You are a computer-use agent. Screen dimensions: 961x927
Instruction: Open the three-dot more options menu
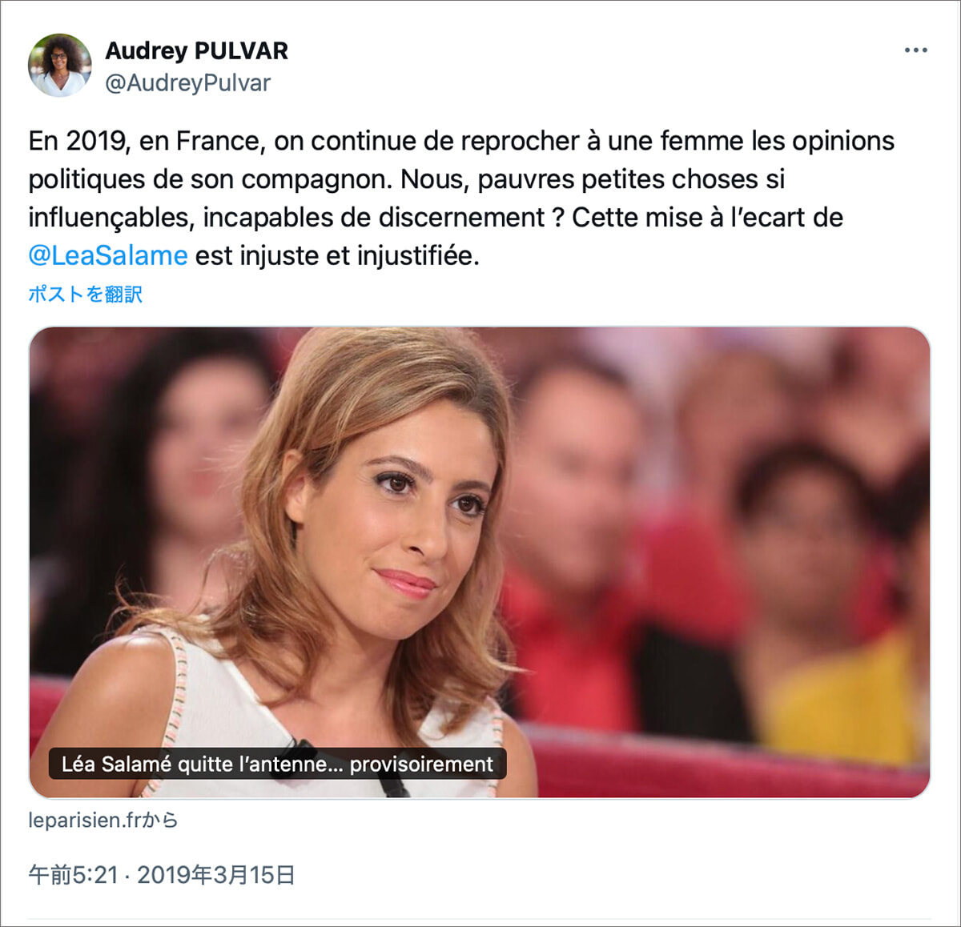915,50
